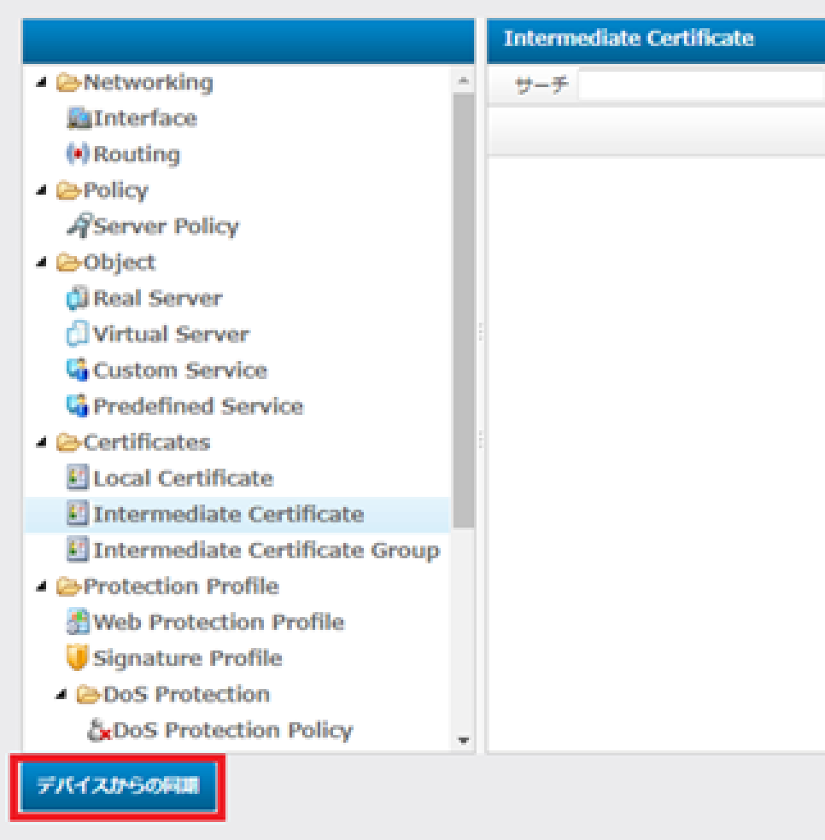The height and width of the screenshot is (840, 825).
Task: Select Intermediate Certificate Group item
Action: (266, 551)
